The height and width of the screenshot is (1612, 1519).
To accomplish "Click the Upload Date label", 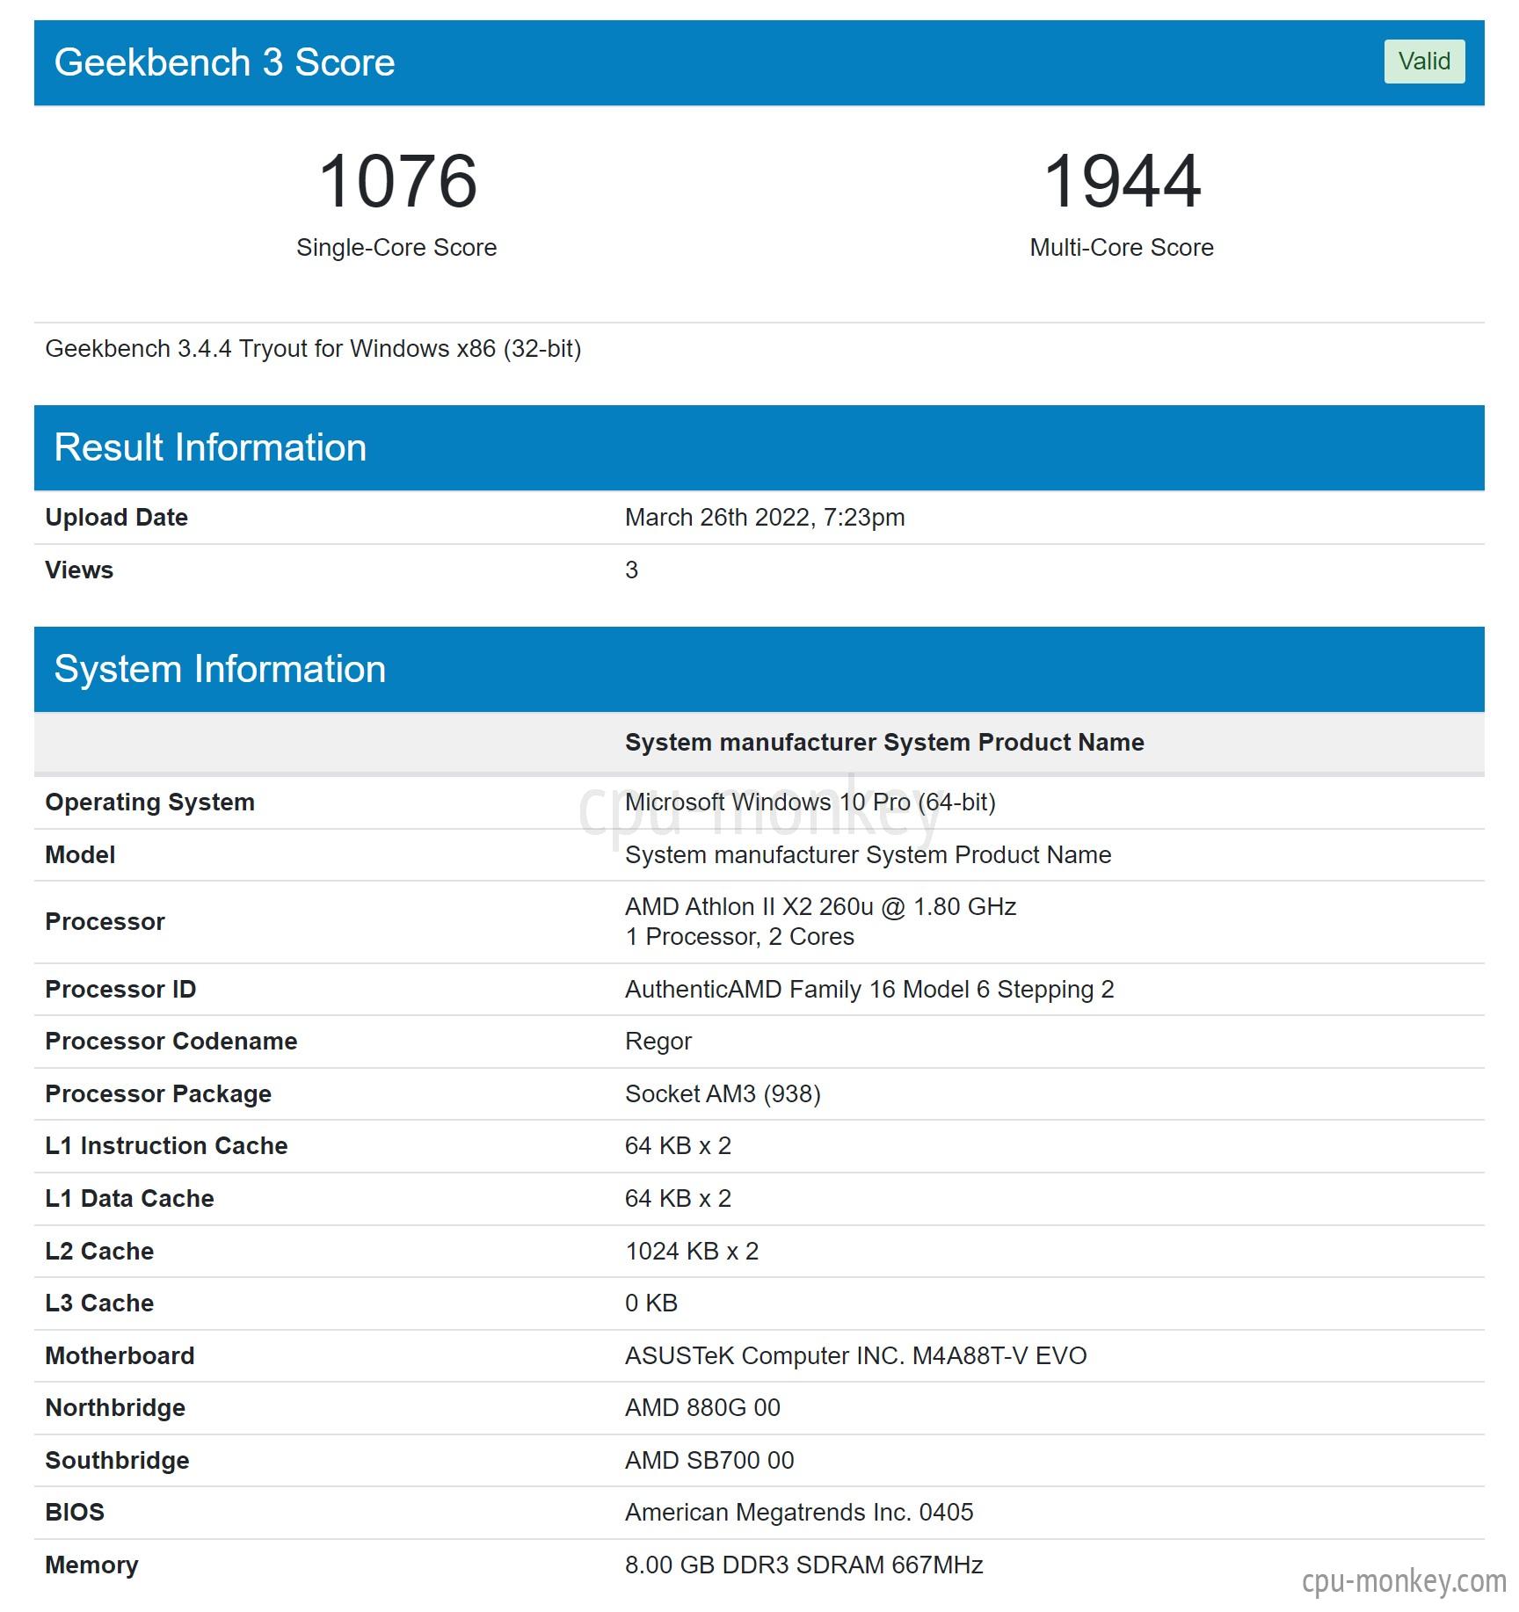I will click(x=116, y=517).
